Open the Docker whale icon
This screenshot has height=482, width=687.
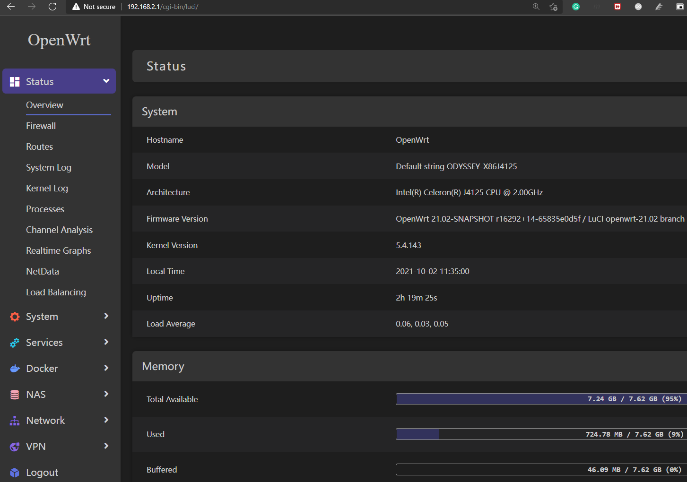(x=14, y=368)
